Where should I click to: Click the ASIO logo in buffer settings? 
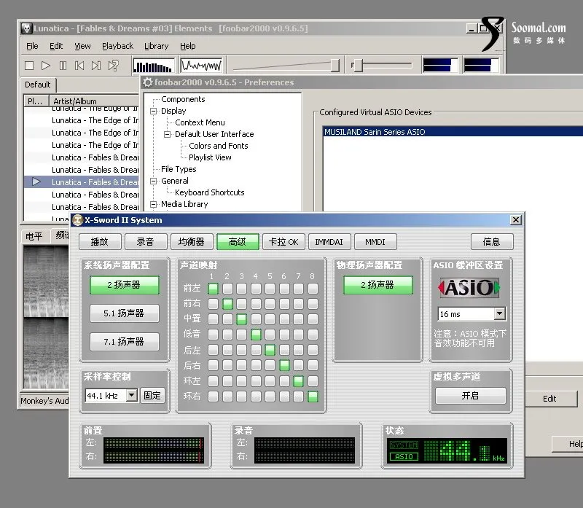(x=469, y=287)
